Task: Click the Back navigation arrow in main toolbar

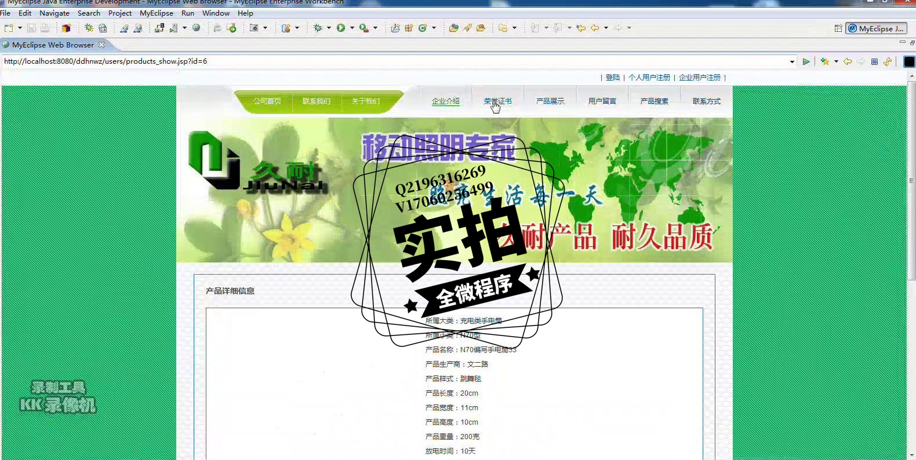Action: tap(595, 28)
